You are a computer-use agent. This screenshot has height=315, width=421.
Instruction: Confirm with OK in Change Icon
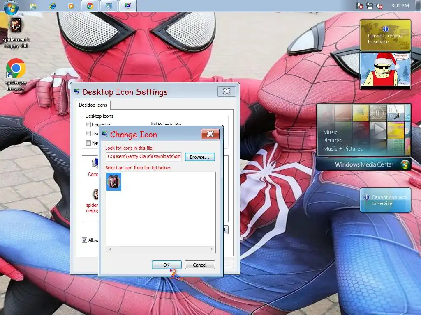click(x=167, y=265)
